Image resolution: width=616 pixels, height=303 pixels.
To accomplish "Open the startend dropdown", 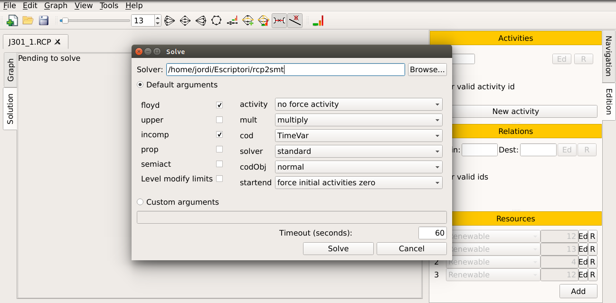I will pos(359,182).
